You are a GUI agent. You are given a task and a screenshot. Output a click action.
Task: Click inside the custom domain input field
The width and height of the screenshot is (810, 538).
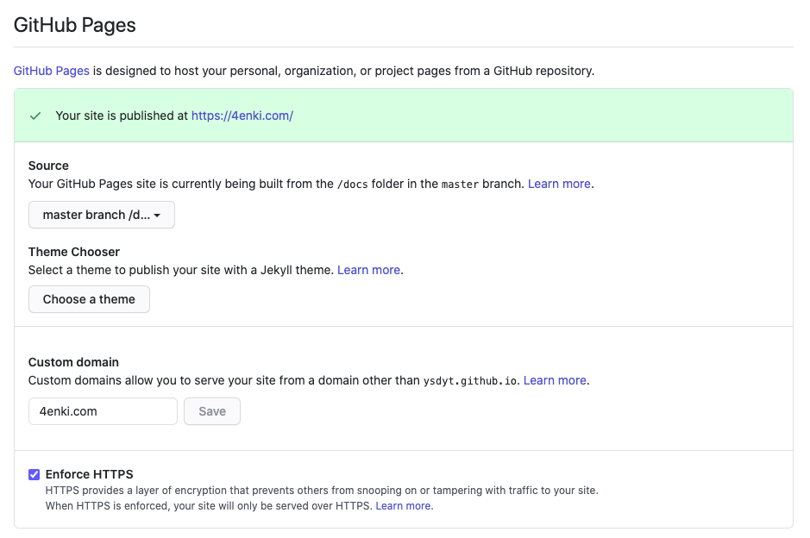tap(103, 411)
